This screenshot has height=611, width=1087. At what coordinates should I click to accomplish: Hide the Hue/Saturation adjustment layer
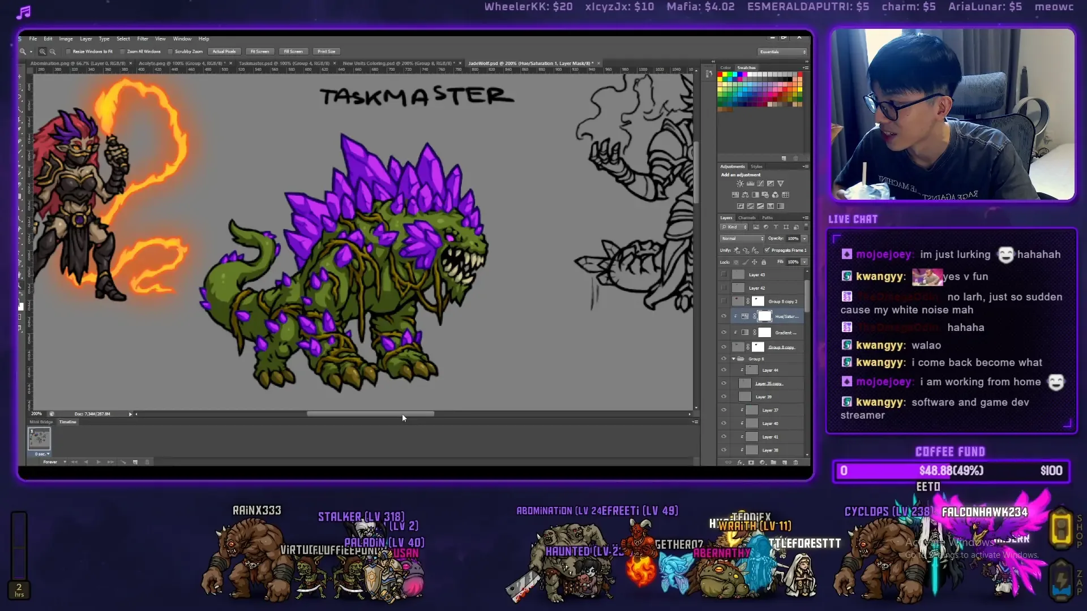[724, 316]
